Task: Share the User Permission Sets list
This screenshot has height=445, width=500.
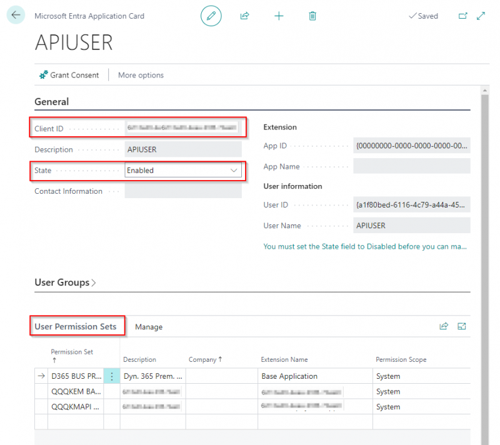Action: pos(444,326)
